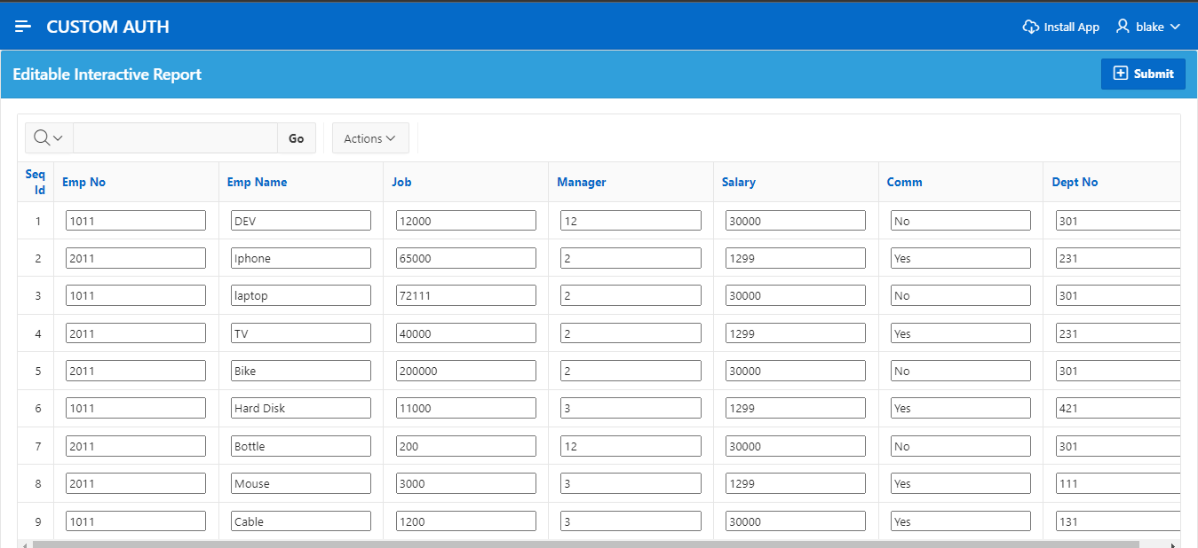Open the Job column header
The width and height of the screenshot is (1198, 548).
[401, 182]
